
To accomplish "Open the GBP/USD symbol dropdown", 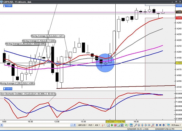I will point(83,125).
